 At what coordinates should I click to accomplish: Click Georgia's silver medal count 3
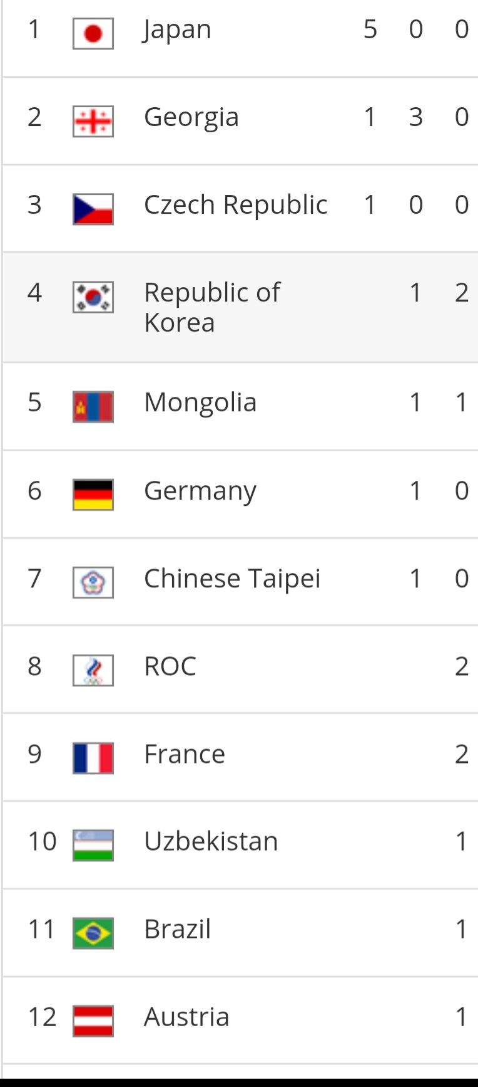416,117
